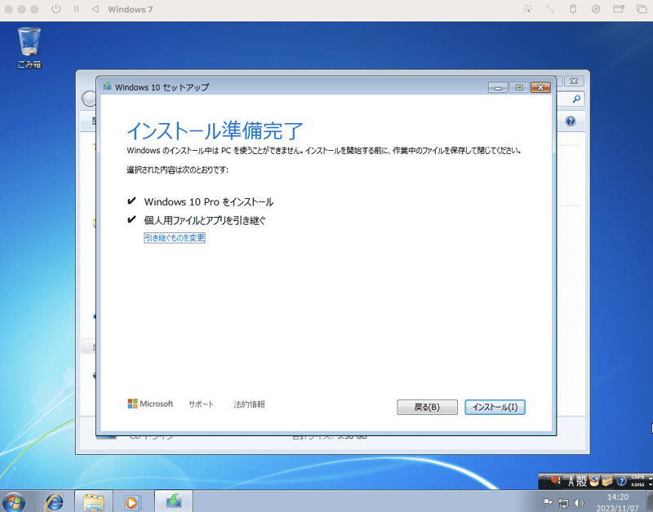Open the network tray icon
The height and width of the screenshot is (512, 653).
tap(563, 503)
